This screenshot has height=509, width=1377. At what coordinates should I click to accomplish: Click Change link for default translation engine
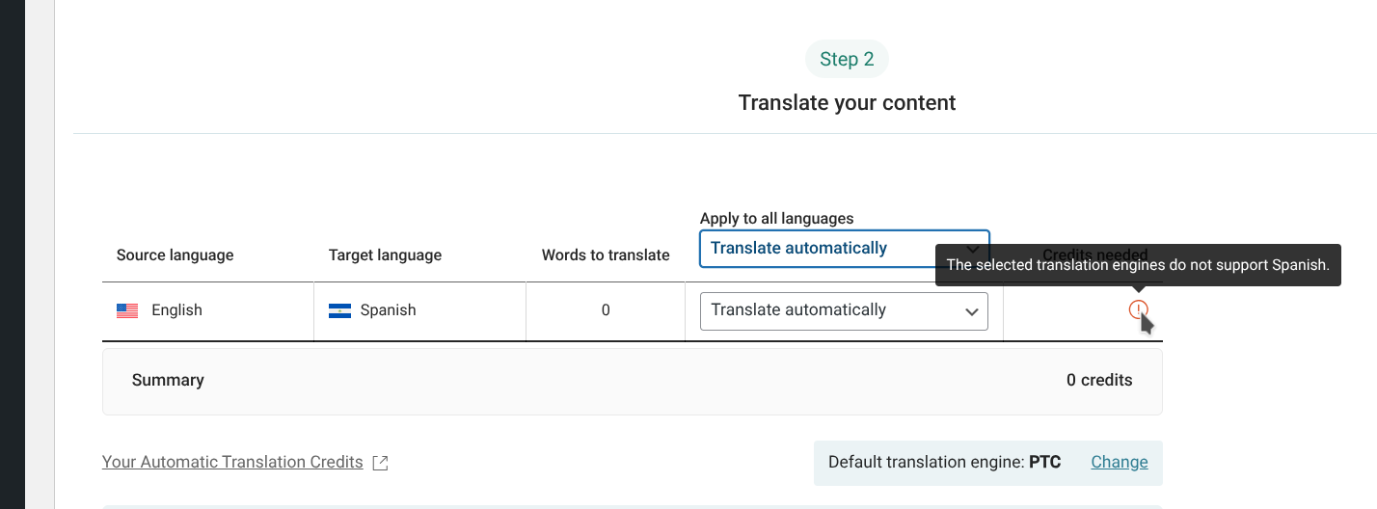coord(1119,462)
